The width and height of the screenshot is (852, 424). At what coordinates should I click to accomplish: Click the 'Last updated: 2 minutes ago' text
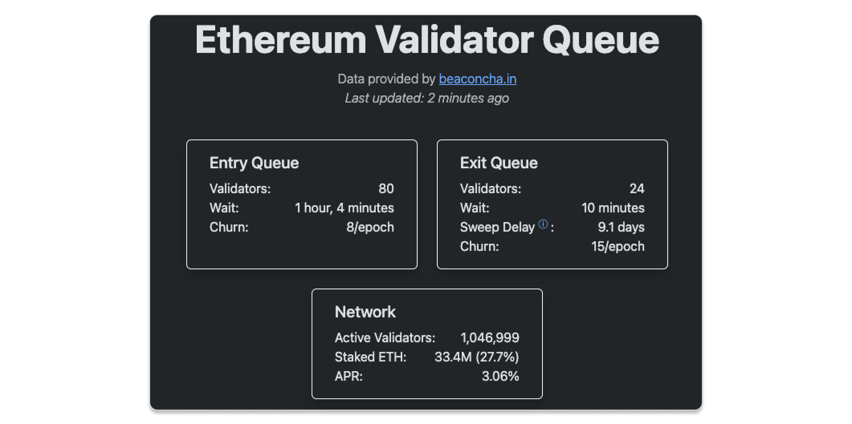(427, 98)
